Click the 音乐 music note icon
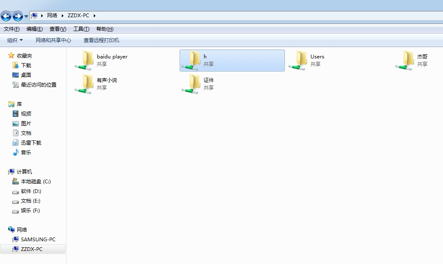The width and height of the screenshot is (443, 264). click(x=16, y=152)
